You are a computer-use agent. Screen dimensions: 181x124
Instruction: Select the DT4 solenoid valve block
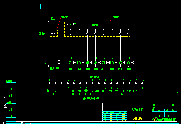click(95, 62)
